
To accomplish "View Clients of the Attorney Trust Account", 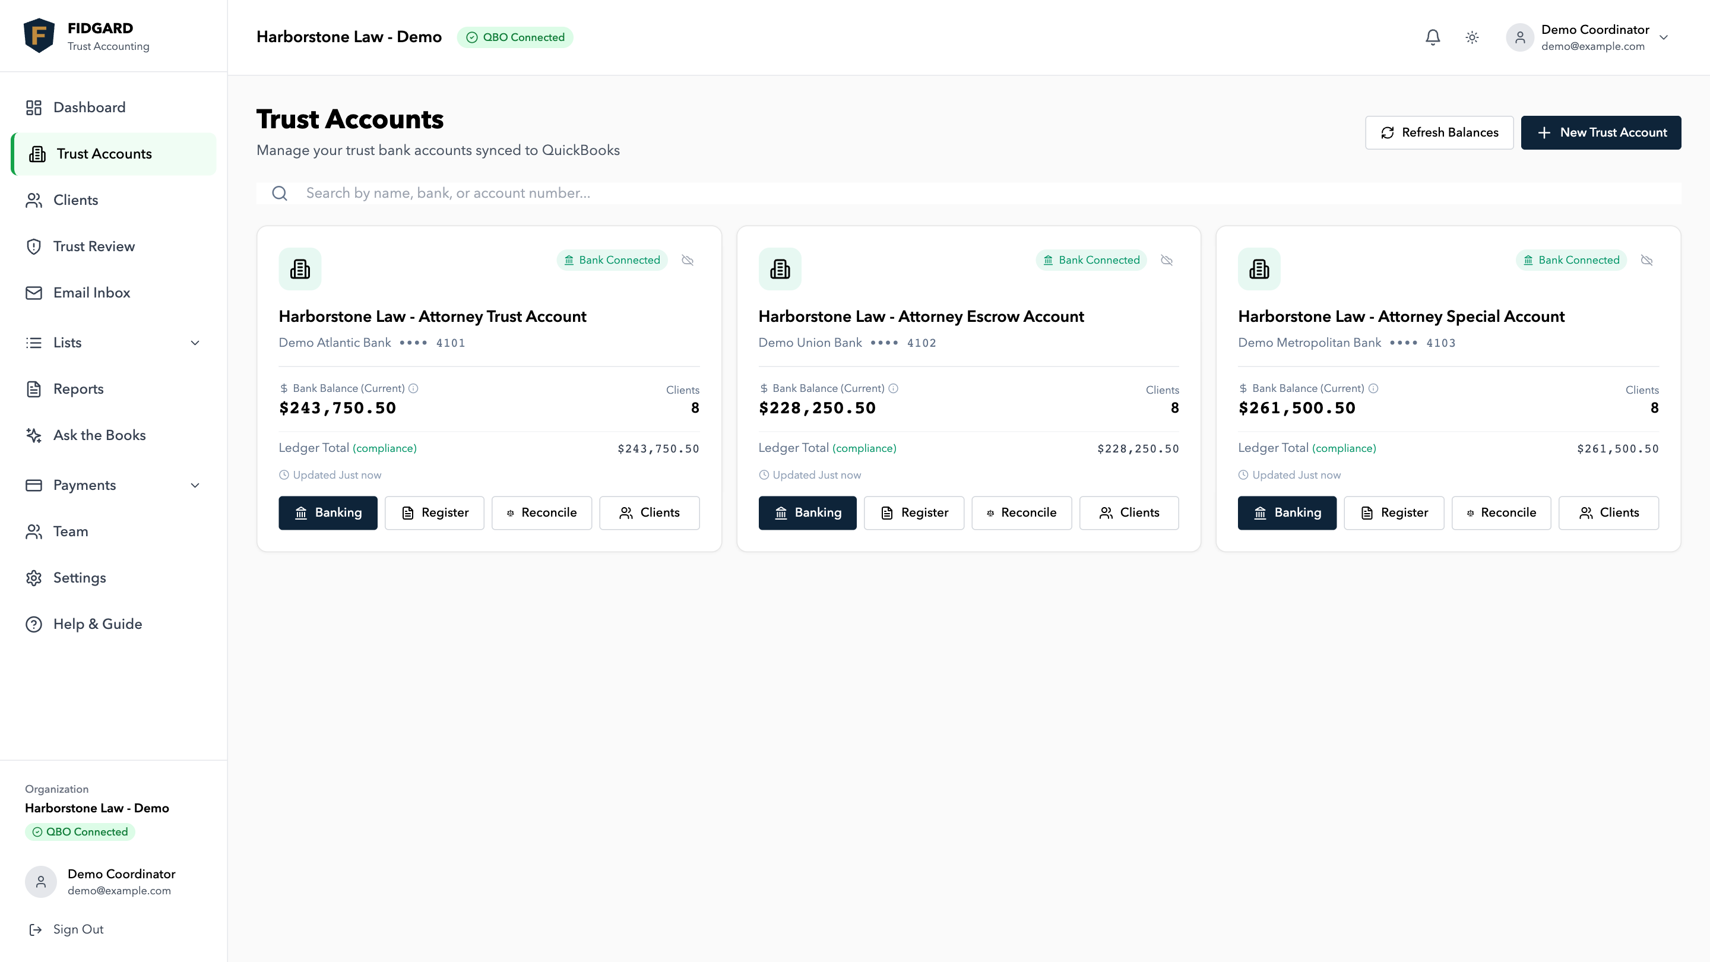I will point(649,513).
